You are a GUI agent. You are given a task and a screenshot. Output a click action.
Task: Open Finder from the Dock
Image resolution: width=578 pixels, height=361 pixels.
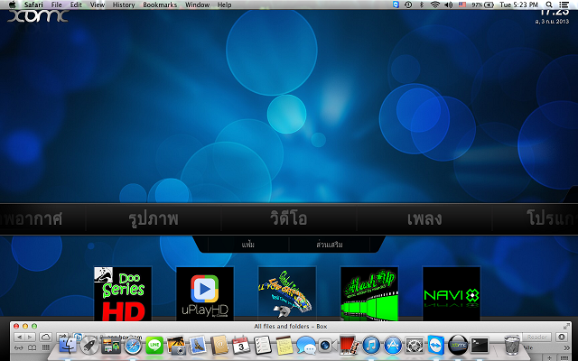(x=68, y=345)
